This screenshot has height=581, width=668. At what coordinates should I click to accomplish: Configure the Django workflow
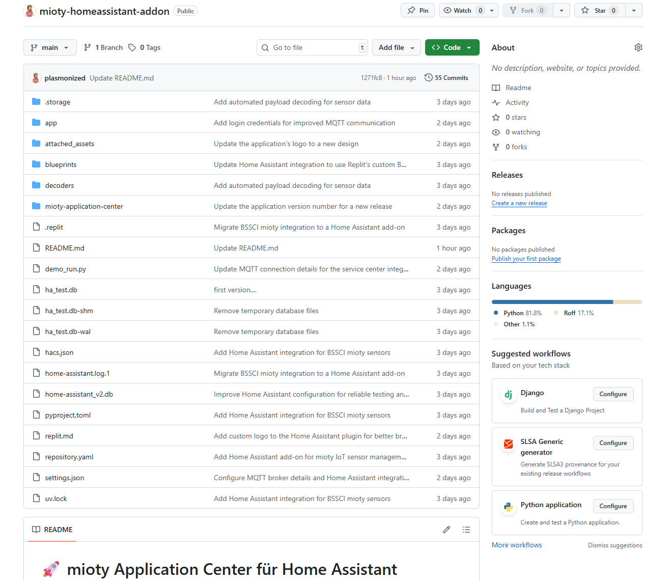click(x=613, y=394)
